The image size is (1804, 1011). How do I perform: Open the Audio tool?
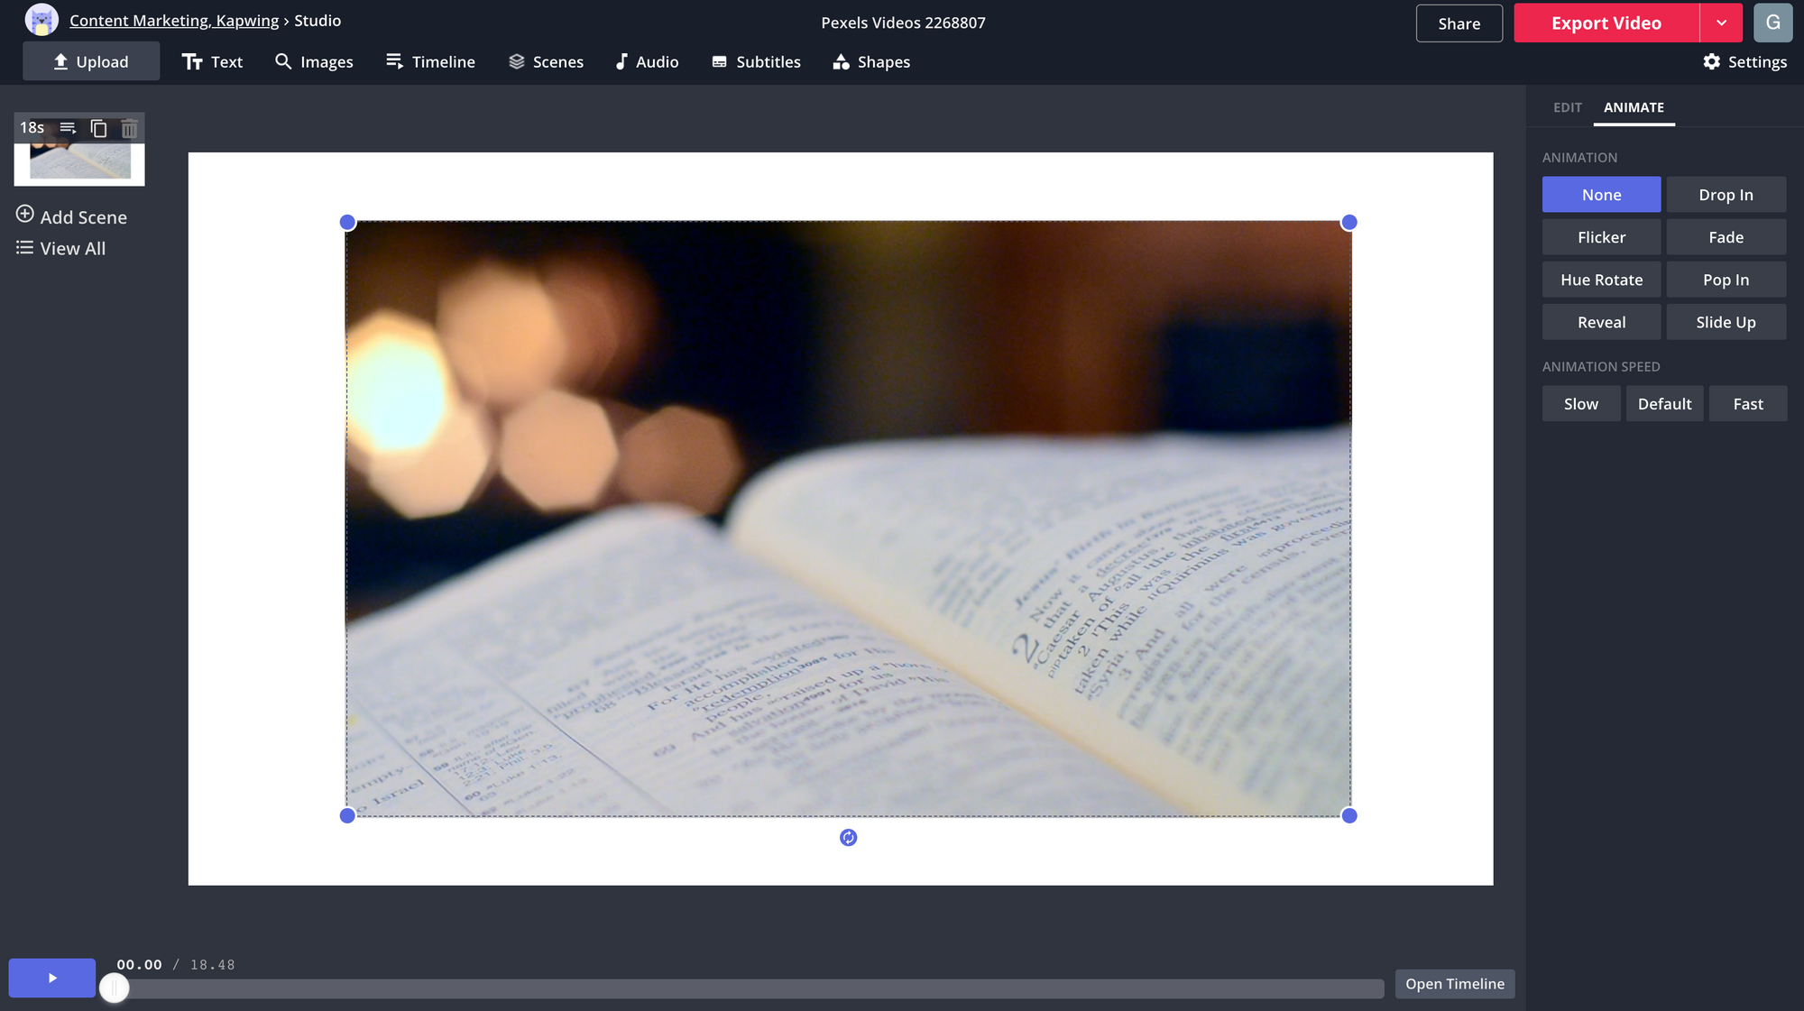point(646,62)
